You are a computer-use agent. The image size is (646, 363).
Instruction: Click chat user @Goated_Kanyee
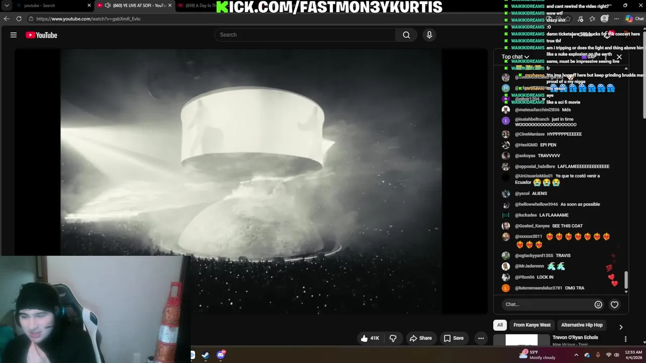coord(532,226)
